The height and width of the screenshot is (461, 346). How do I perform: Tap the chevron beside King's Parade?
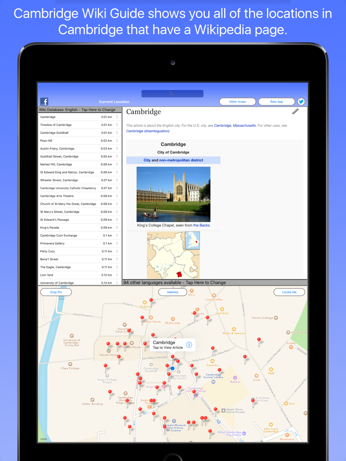tap(117, 227)
